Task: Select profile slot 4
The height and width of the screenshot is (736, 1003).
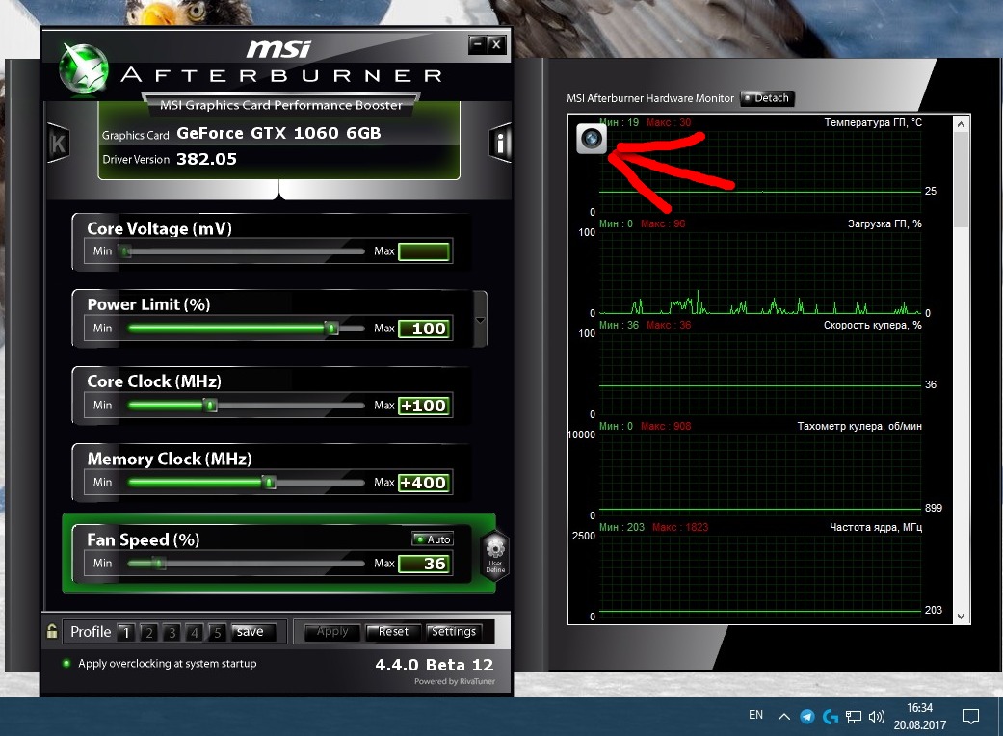Action: pos(195,632)
